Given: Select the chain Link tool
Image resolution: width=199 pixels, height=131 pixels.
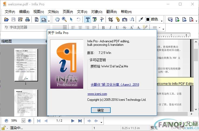Looking at the screenshot, I should (118, 19).
